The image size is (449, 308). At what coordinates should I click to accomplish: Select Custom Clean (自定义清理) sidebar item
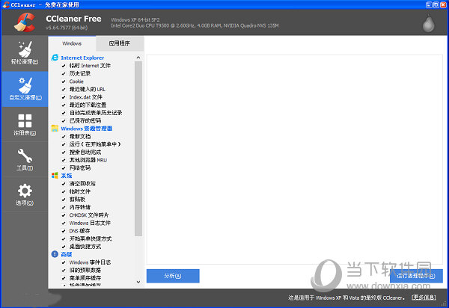tap(25, 89)
